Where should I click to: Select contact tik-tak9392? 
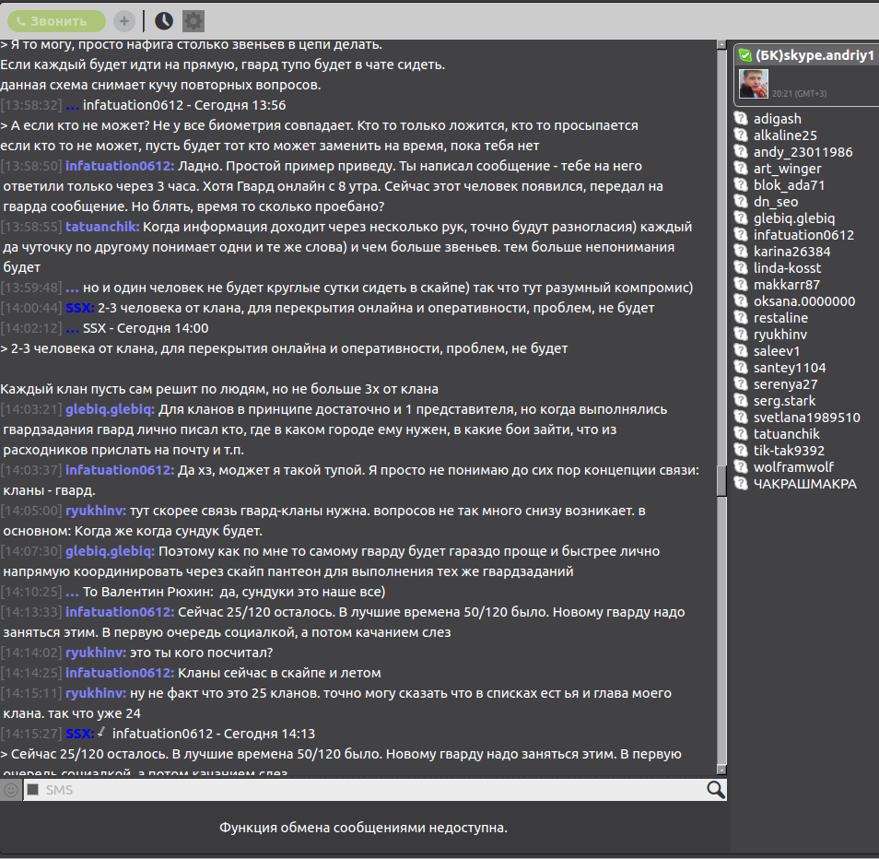[789, 451]
